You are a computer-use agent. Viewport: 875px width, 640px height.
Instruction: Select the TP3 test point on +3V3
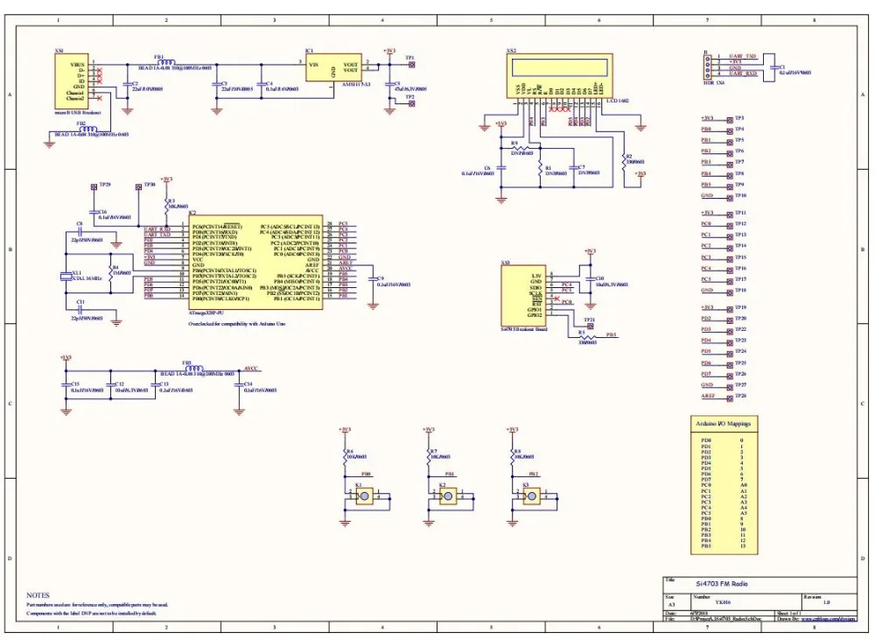tap(730, 120)
